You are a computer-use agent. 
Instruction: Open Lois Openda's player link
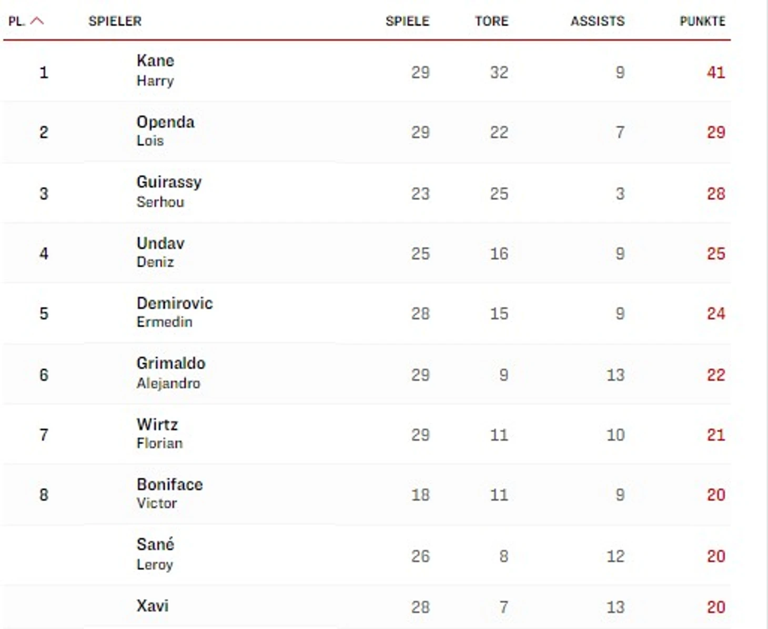coord(165,131)
